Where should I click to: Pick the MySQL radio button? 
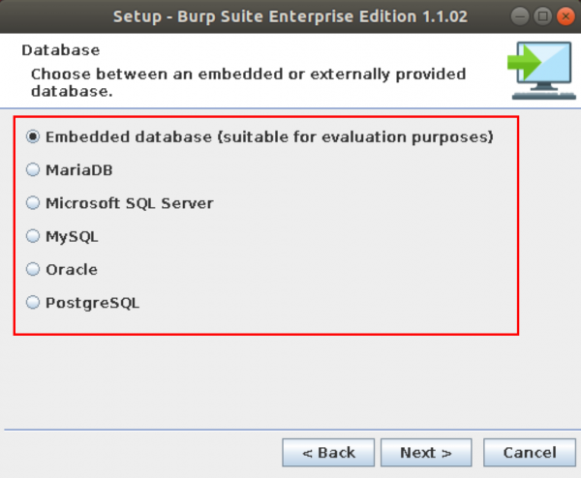34,236
